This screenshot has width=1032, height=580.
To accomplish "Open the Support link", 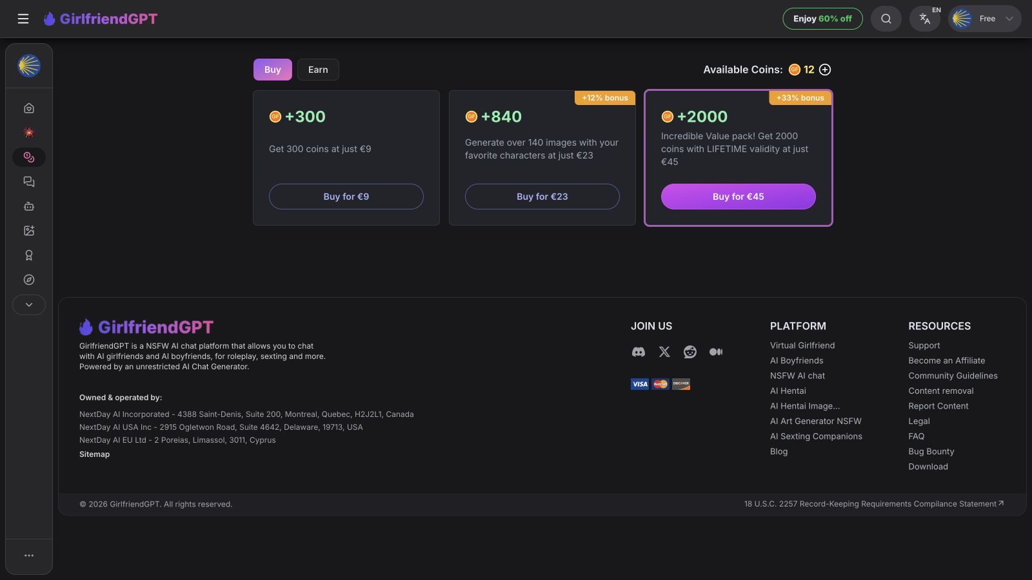I will [924, 345].
